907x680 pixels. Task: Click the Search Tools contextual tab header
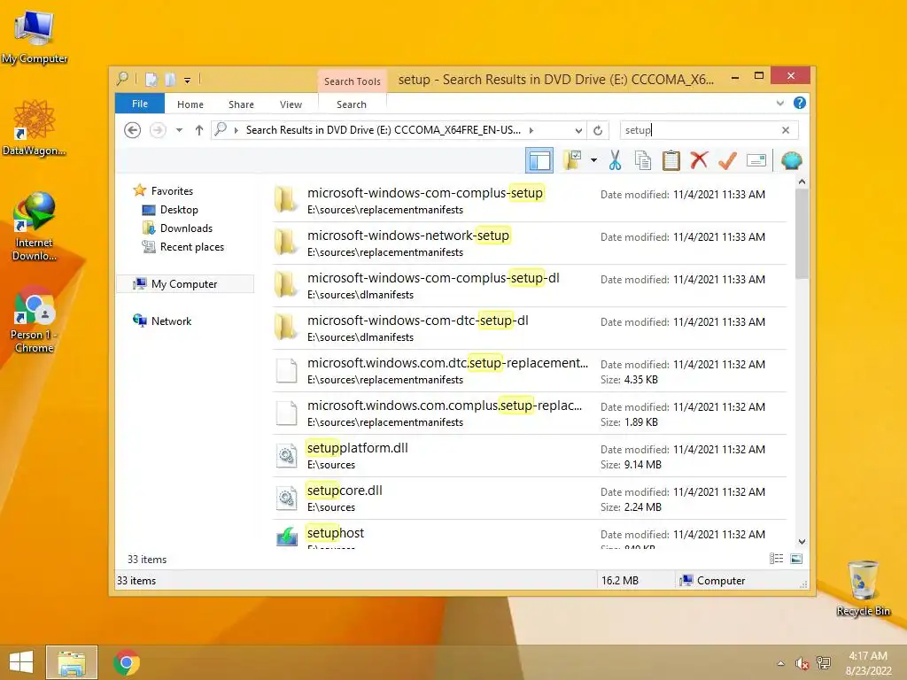coord(353,81)
